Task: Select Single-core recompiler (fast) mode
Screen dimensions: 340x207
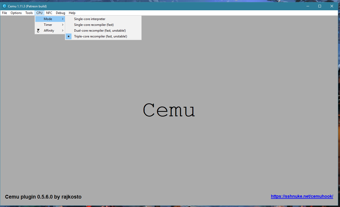Action: click(x=103, y=25)
